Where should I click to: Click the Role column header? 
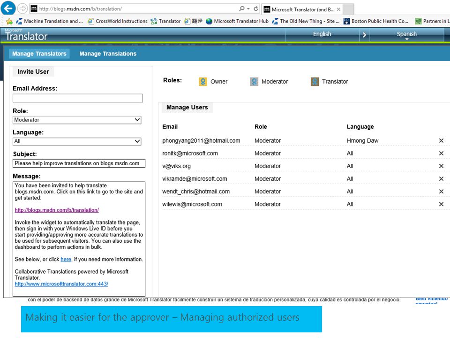pyautogui.click(x=261, y=127)
